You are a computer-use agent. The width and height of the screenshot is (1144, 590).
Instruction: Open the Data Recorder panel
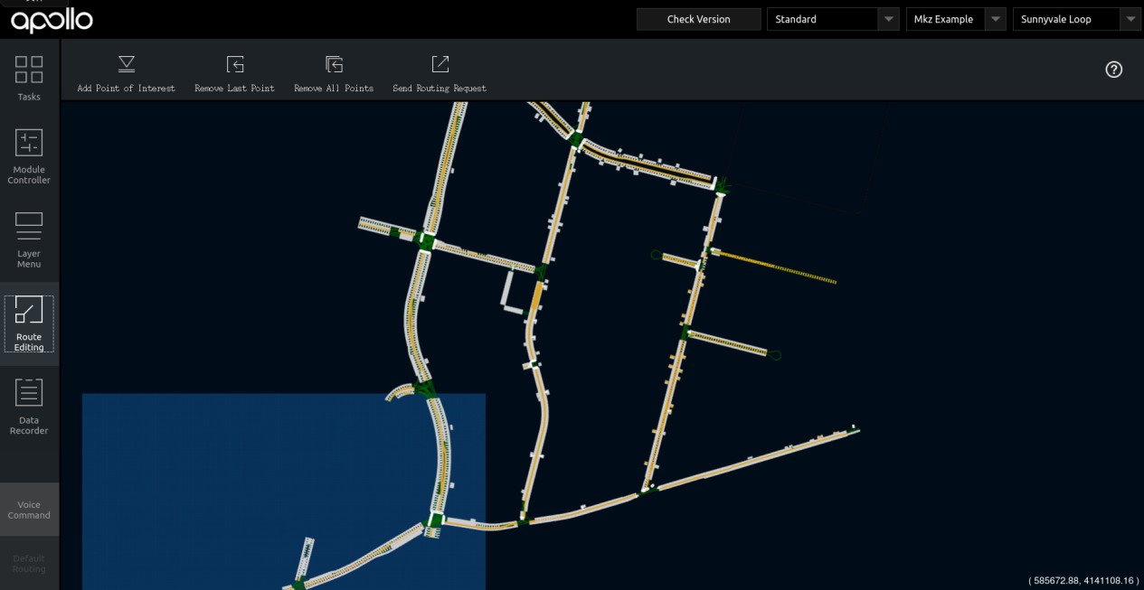(x=29, y=407)
